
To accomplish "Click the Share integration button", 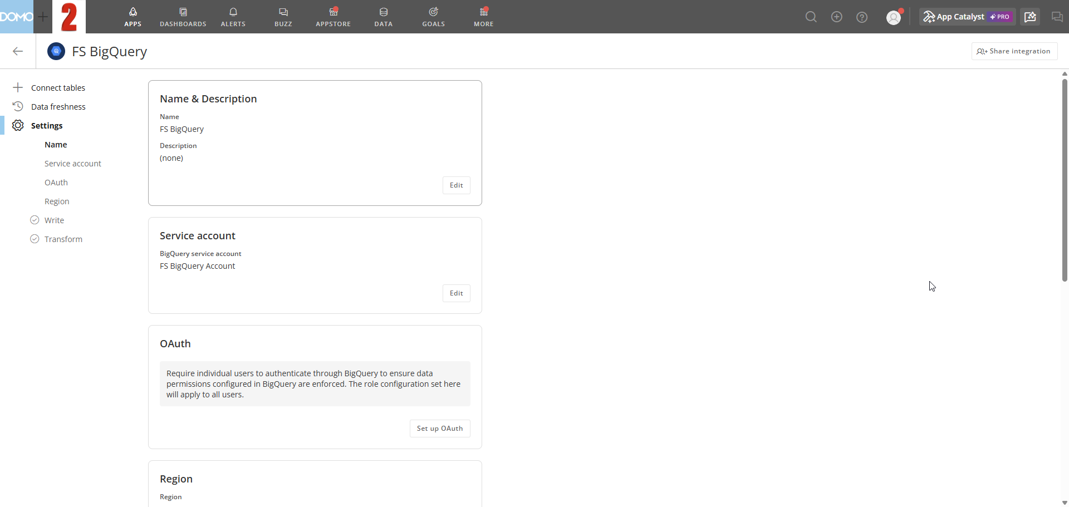I will pyautogui.click(x=1014, y=51).
